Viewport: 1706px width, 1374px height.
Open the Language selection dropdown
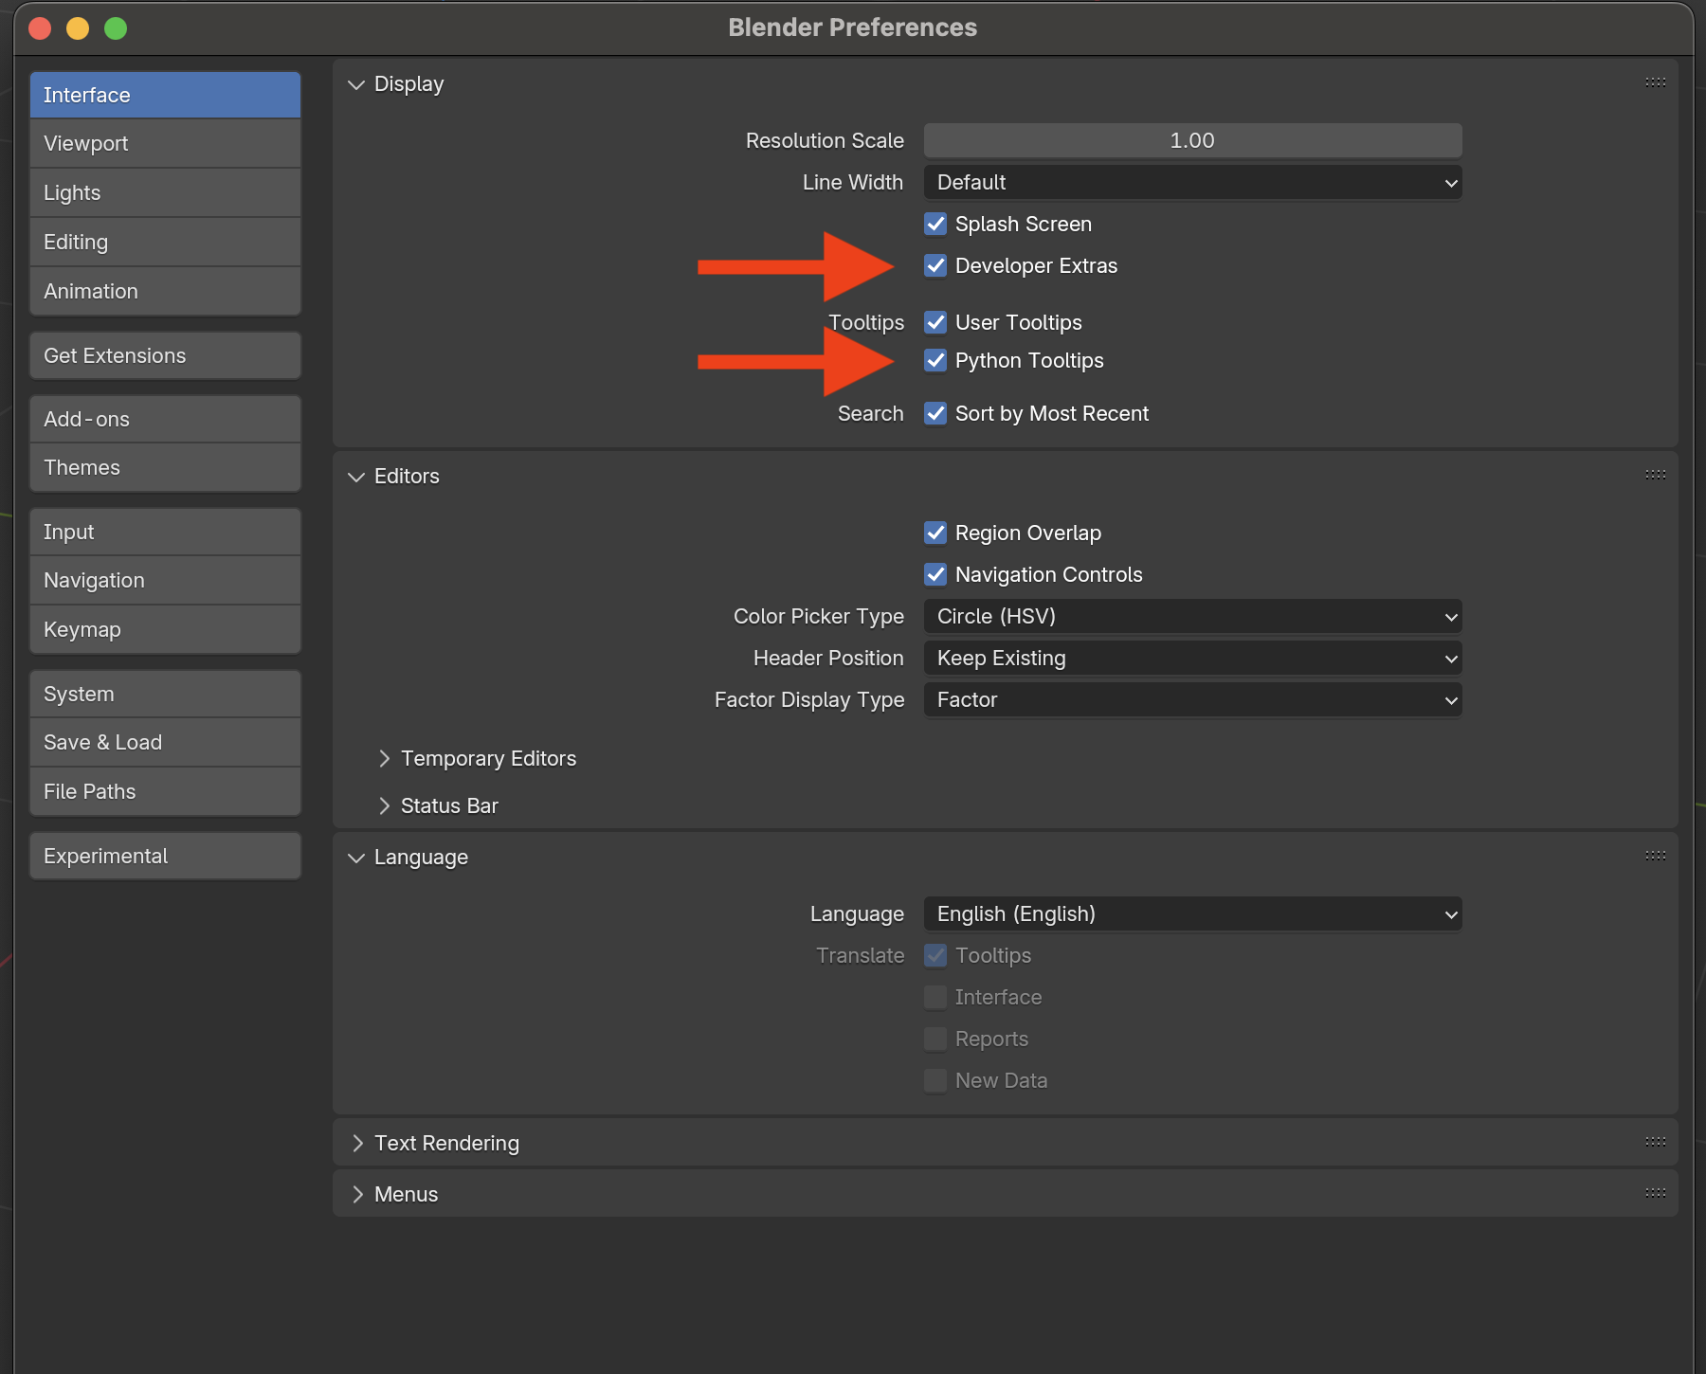coord(1192,913)
